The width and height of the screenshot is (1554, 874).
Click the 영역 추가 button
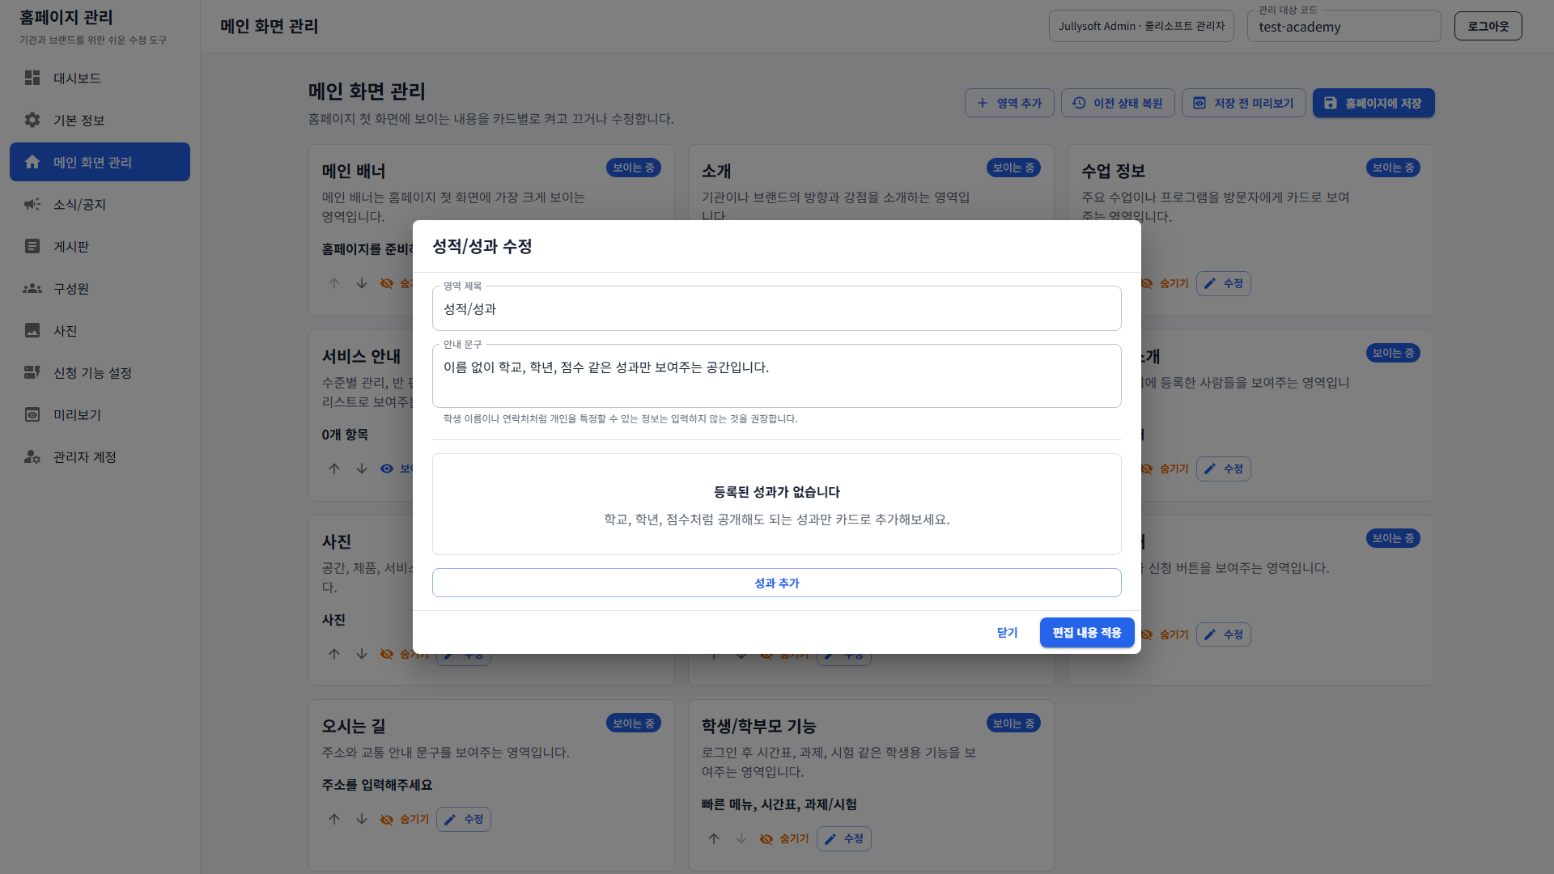point(1009,103)
